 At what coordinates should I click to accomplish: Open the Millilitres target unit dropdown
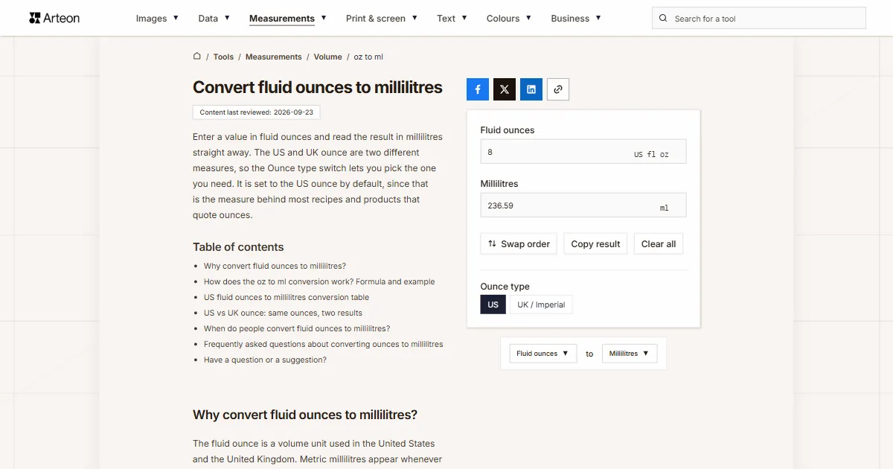point(630,354)
